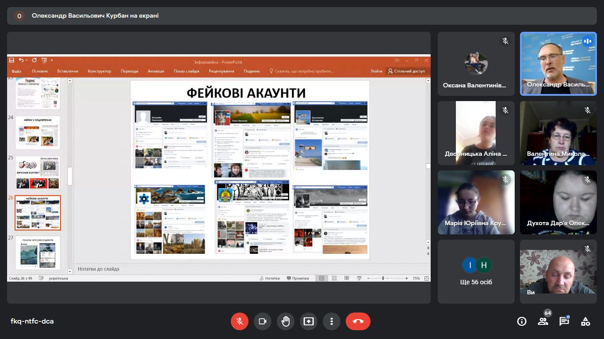This screenshot has height=339, width=604.
Task: Raise your hand in the meeting
Action: [285, 321]
